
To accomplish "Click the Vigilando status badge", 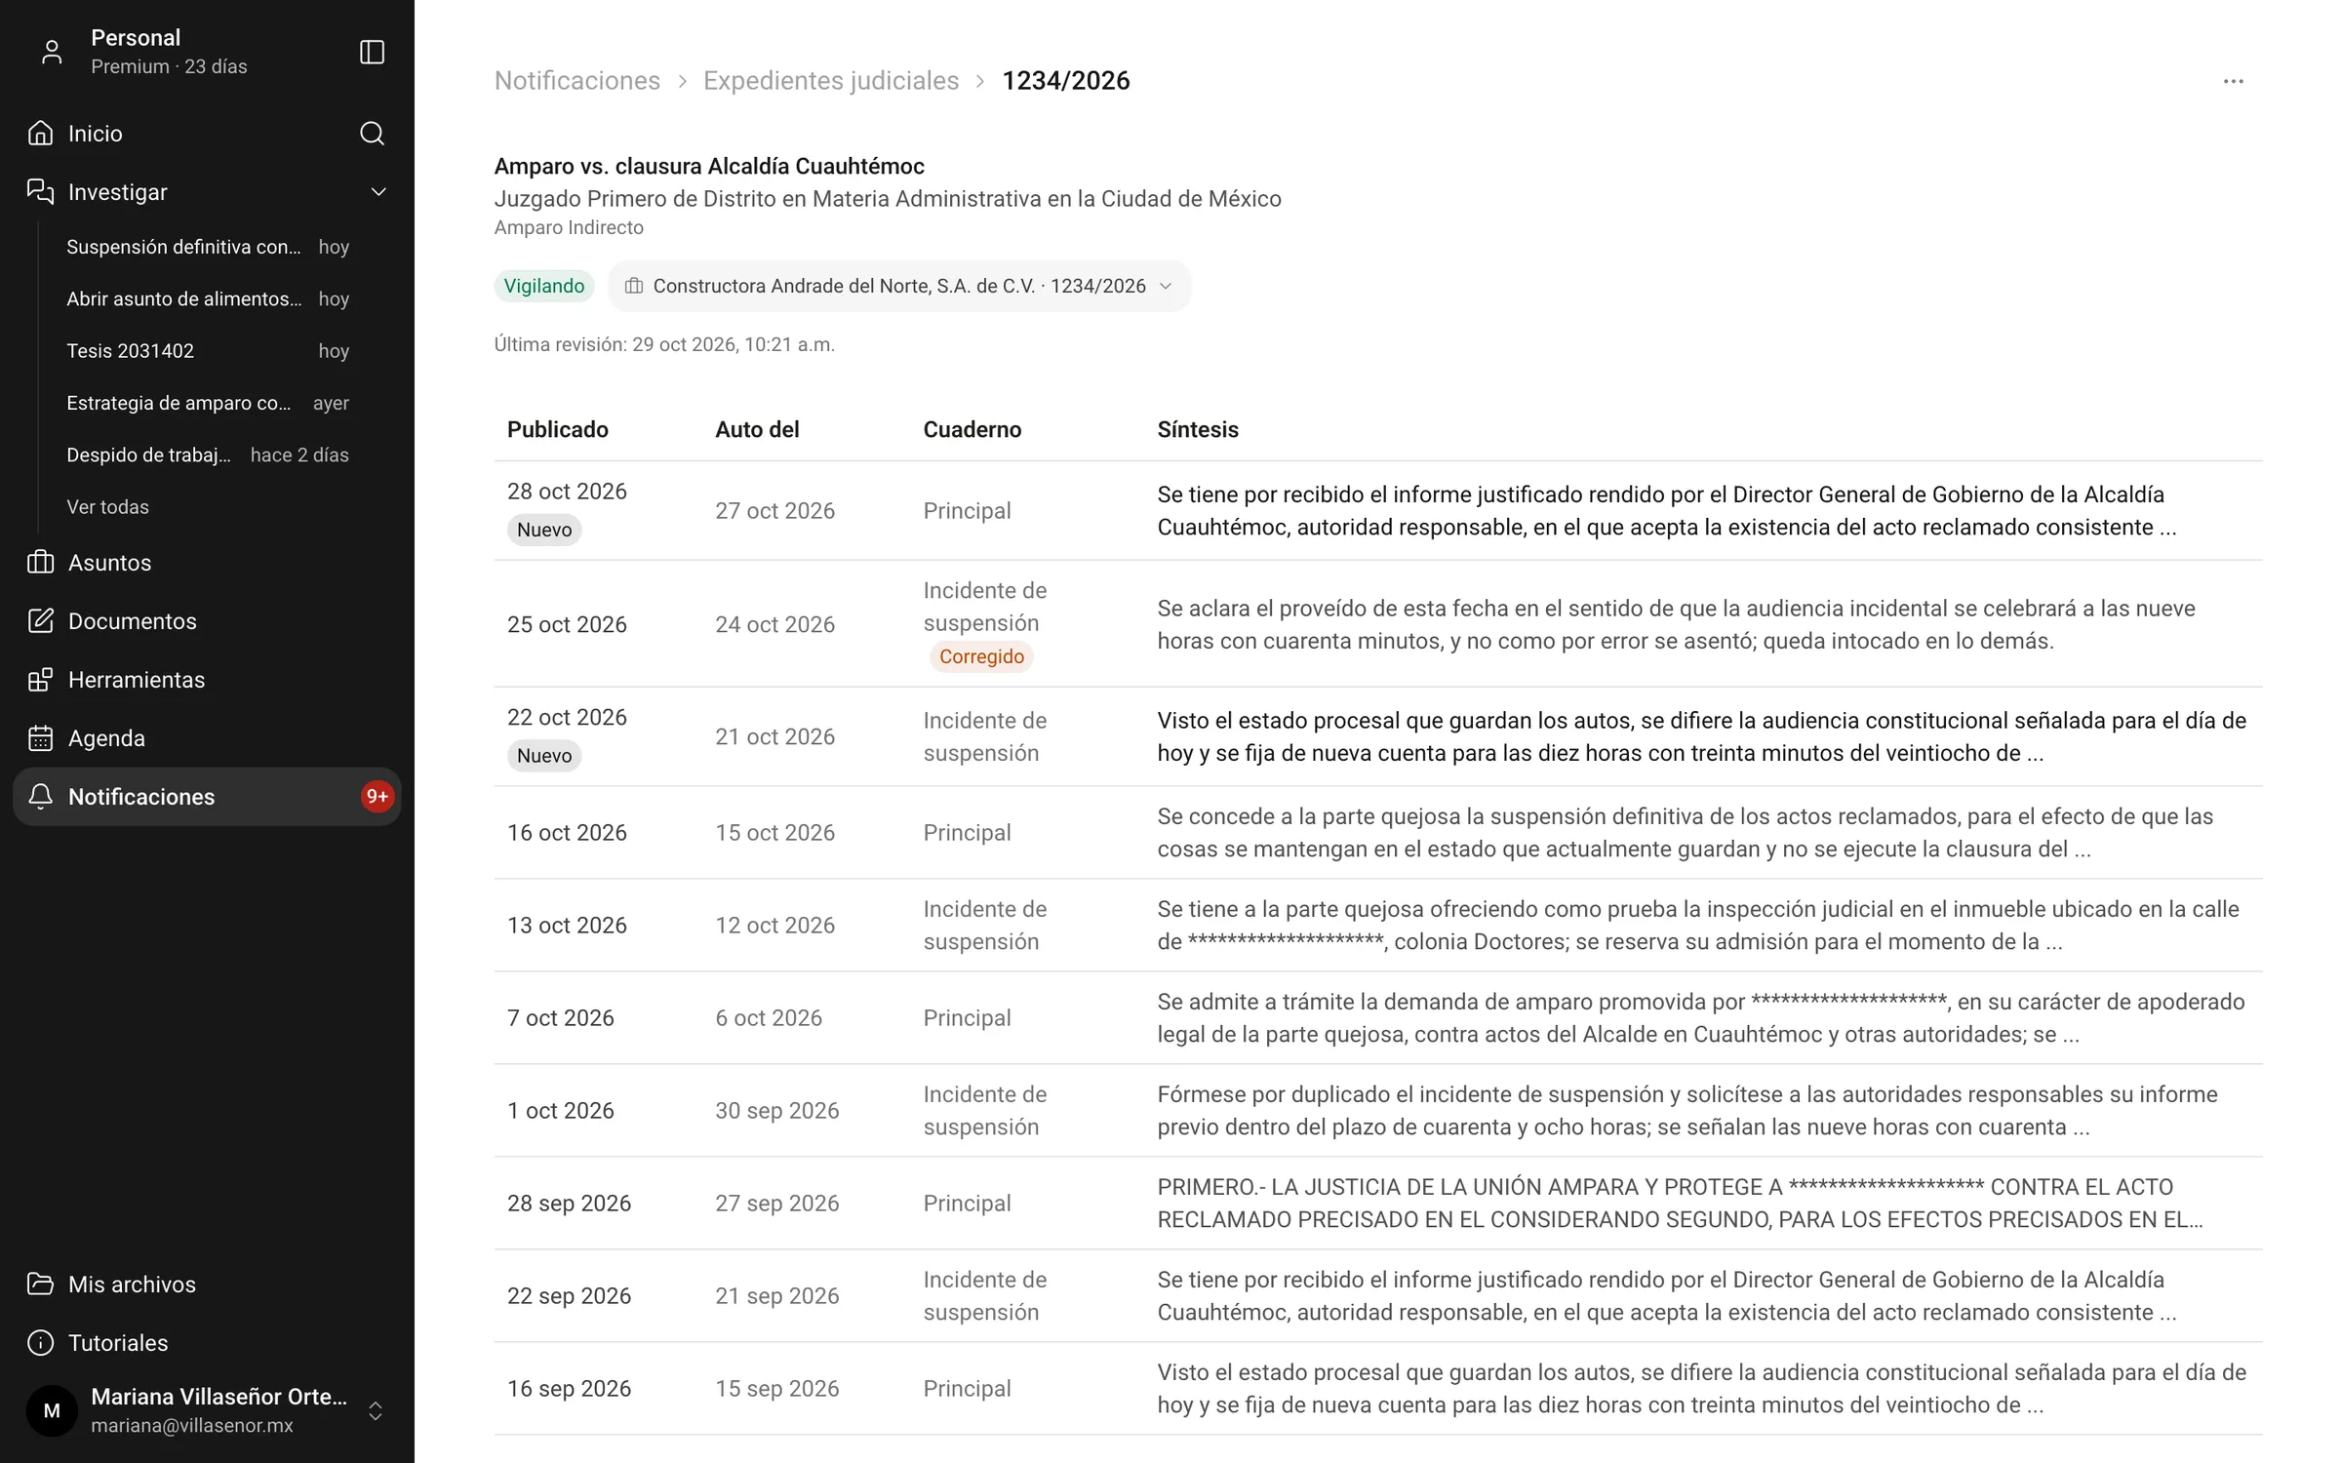I will pos(544,286).
